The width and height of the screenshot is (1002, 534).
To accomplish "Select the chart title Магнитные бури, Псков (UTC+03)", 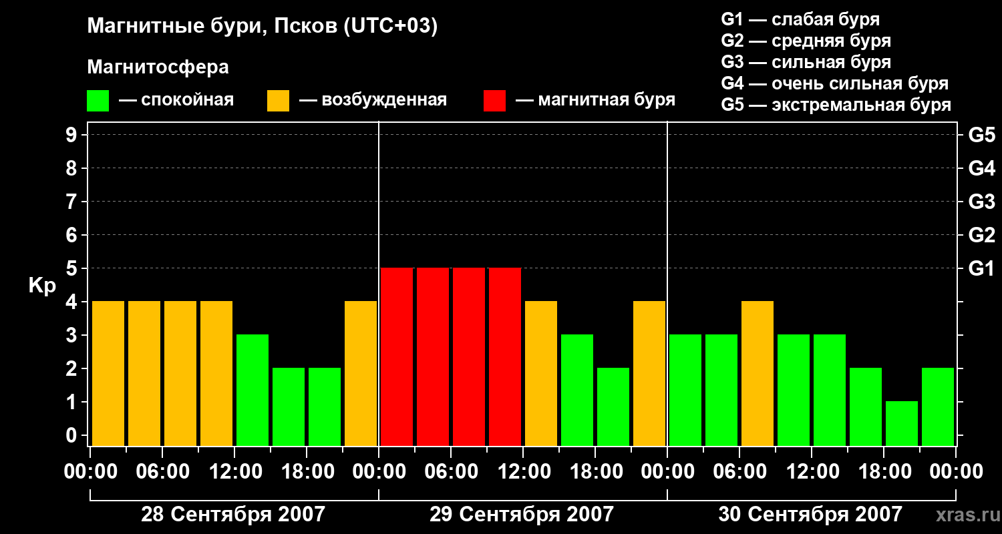I will [263, 27].
